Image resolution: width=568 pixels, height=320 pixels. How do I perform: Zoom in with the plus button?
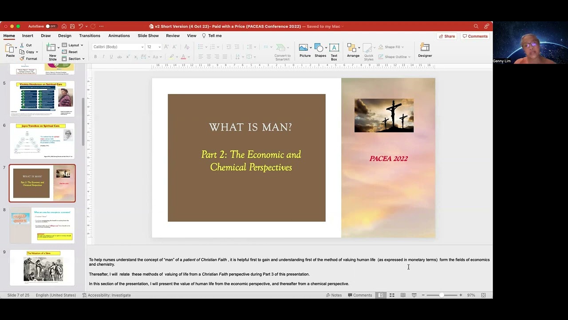click(461, 295)
